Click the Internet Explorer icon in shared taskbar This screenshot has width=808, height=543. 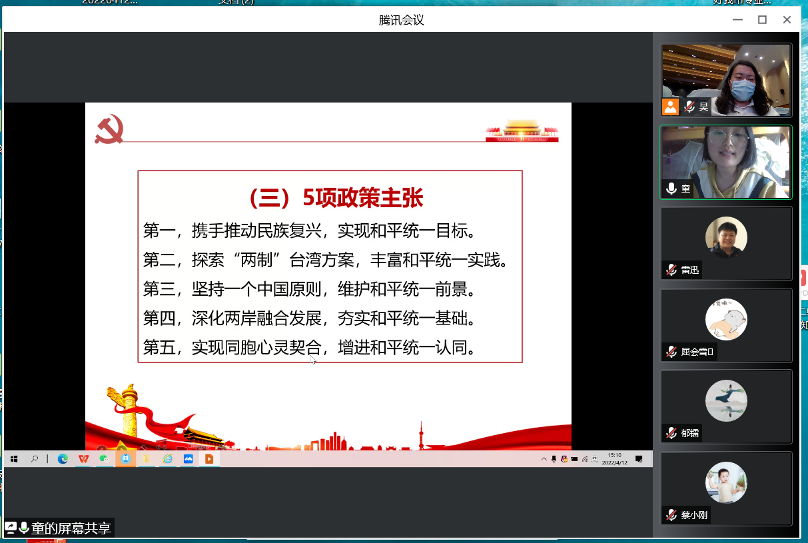[167, 458]
